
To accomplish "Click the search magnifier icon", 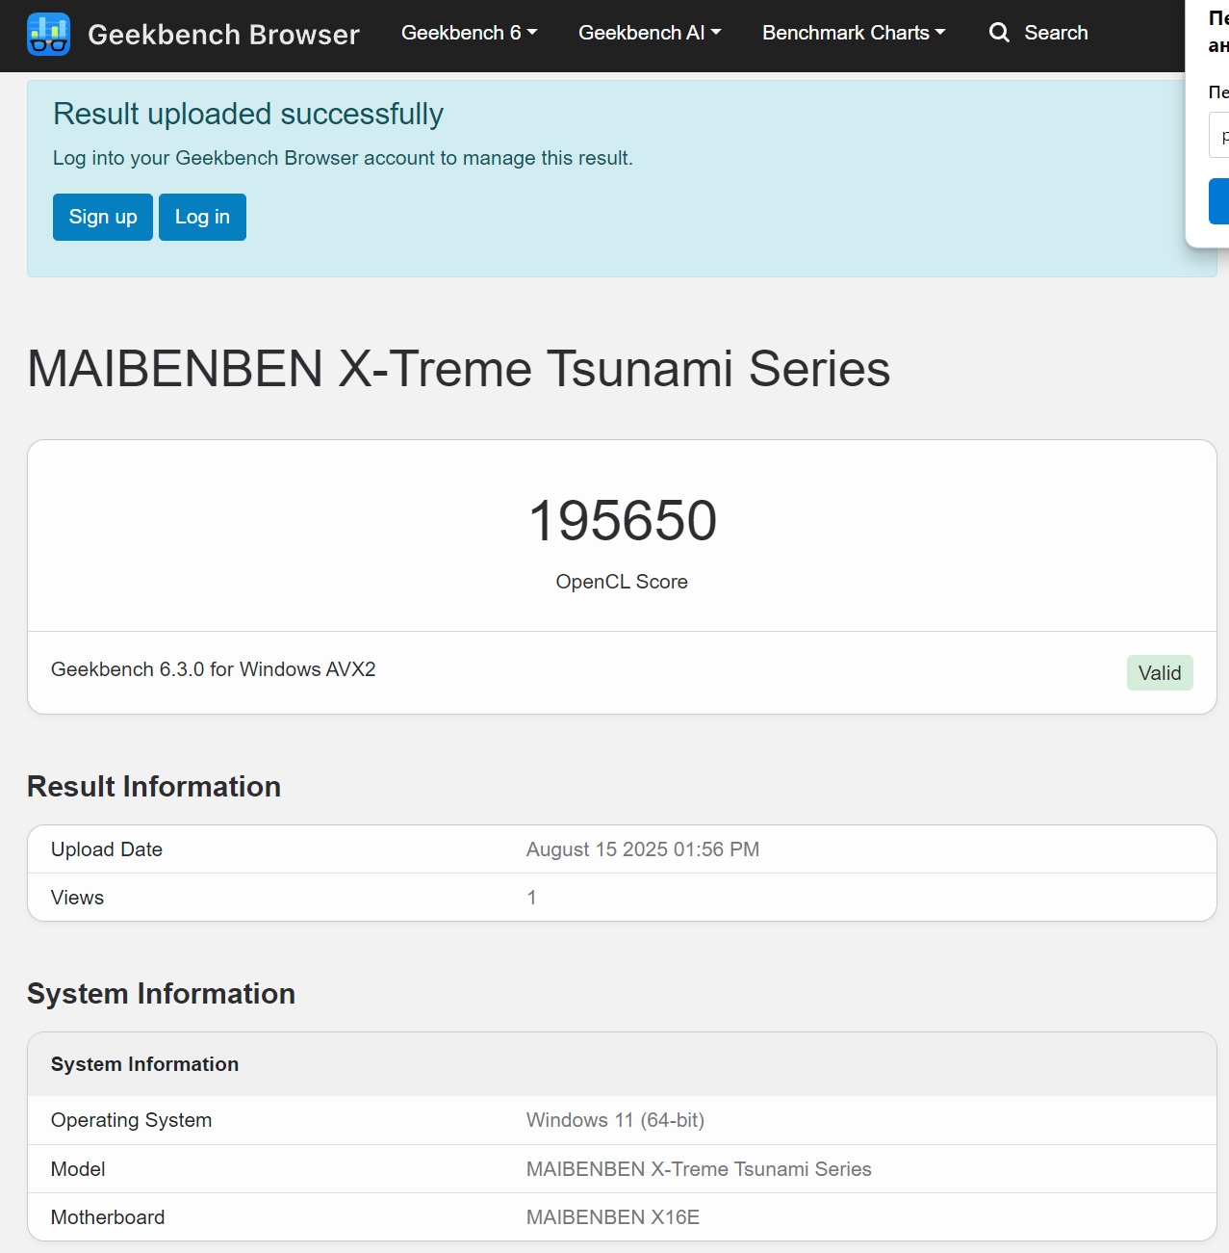I will pyautogui.click(x=999, y=33).
